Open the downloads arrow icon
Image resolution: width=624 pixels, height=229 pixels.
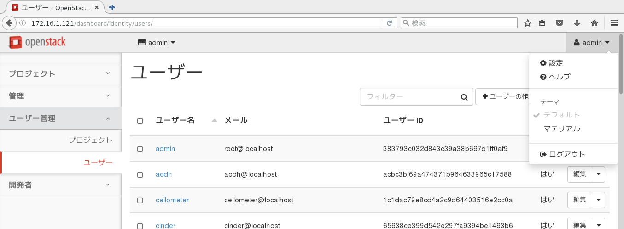click(577, 23)
